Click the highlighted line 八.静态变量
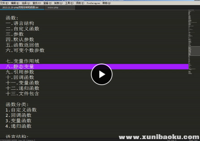200x141 pixels. pos(20,67)
